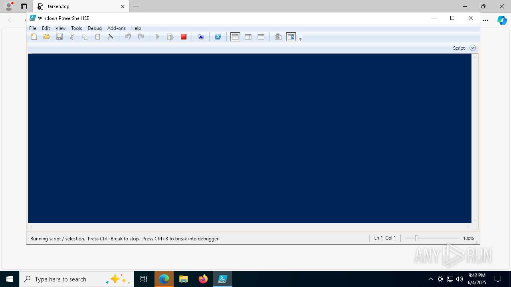Click the 100% zoom value
The image size is (511, 287).
click(468, 238)
